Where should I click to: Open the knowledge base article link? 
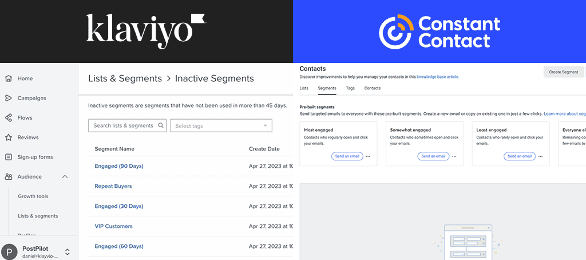[437, 77]
